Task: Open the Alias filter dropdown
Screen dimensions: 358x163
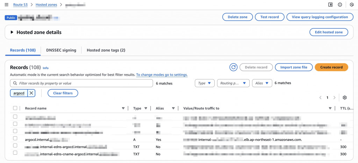Action: [x=262, y=83]
